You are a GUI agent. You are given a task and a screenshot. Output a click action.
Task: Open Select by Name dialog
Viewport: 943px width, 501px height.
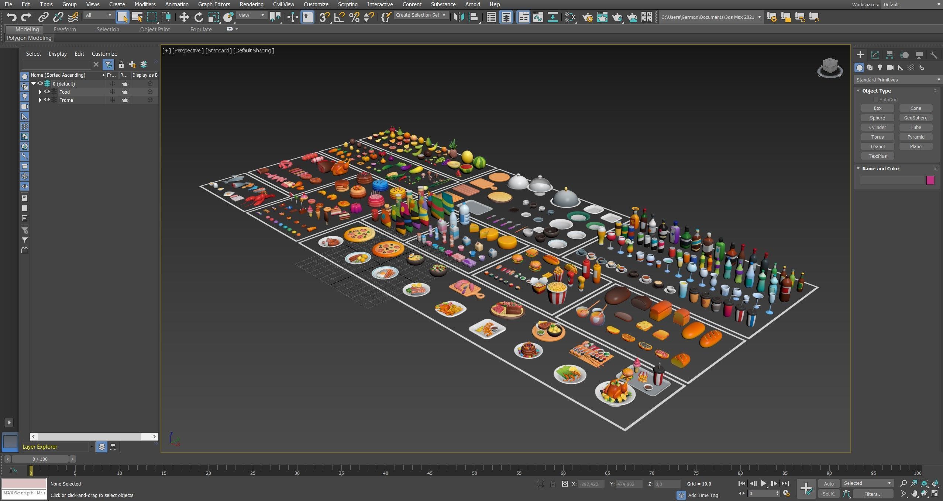(137, 17)
